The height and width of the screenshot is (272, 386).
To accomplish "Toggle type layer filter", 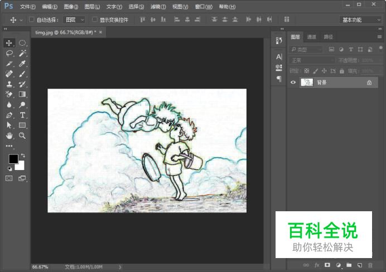I will pyautogui.click(x=351, y=50).
